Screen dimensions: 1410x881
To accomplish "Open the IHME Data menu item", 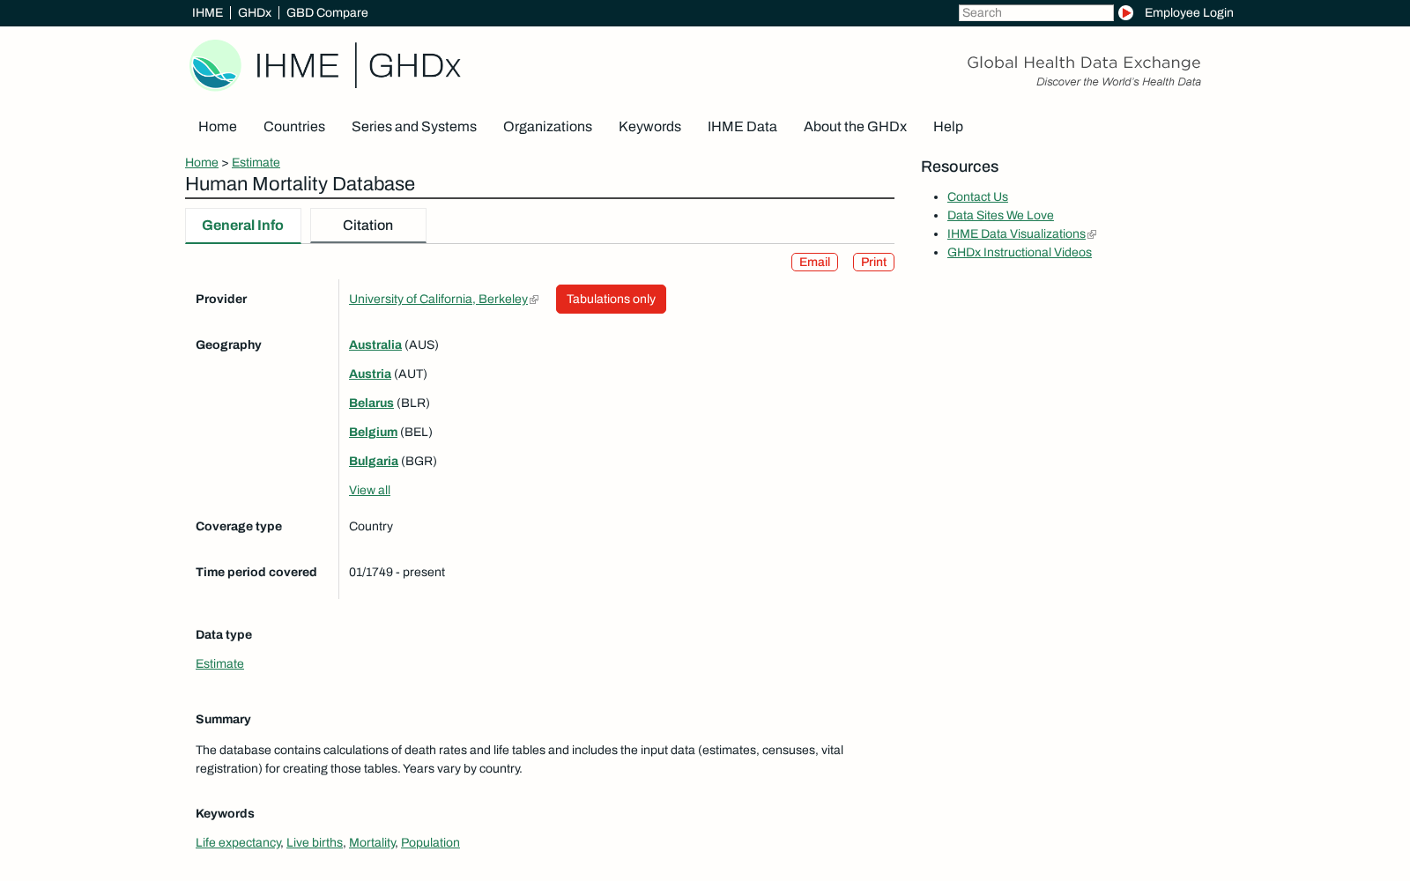I will [x=742, y=127].
